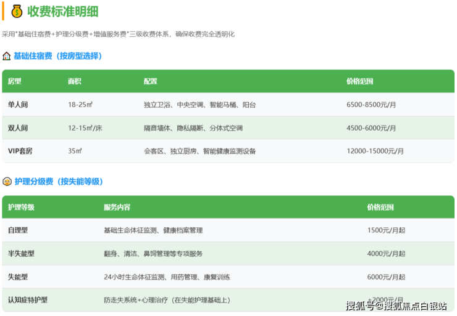Image resolution: width=457 pixels, height=316 pixels.
Task: Click the 认知症特护型 row label
Action: 28,300
